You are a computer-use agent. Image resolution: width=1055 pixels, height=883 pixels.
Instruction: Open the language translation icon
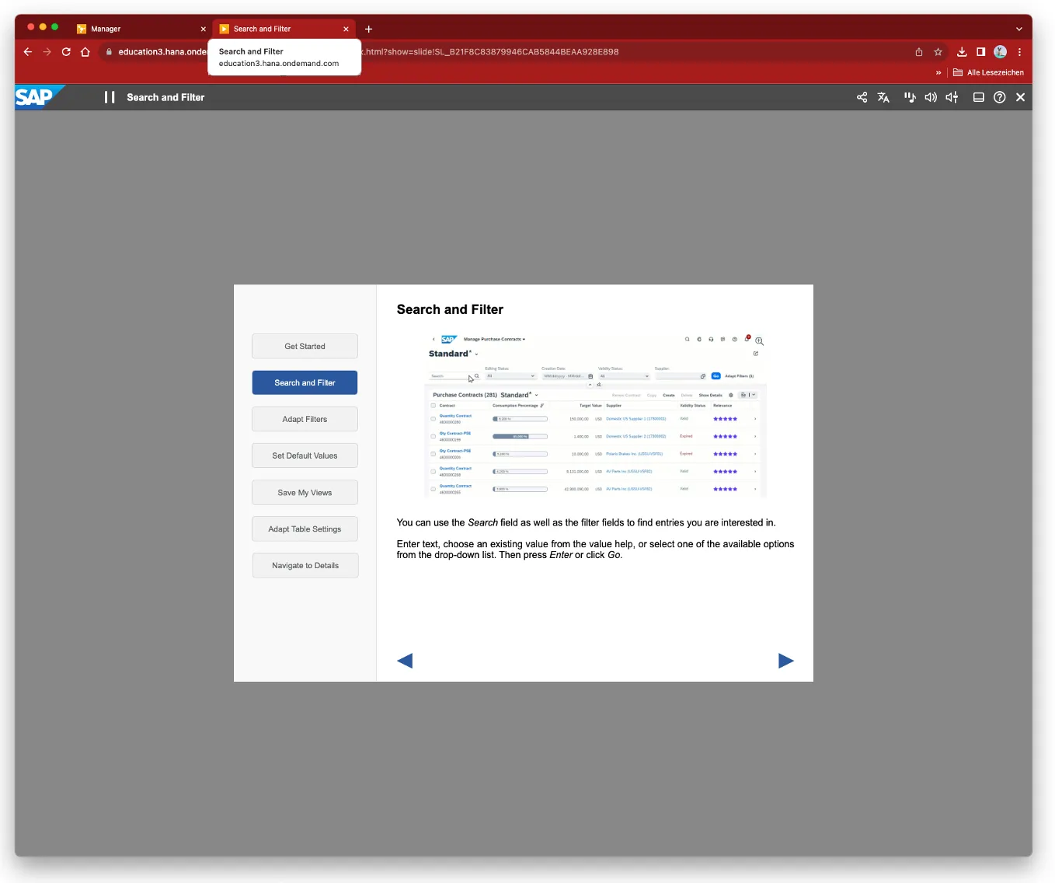pos(883,97)
